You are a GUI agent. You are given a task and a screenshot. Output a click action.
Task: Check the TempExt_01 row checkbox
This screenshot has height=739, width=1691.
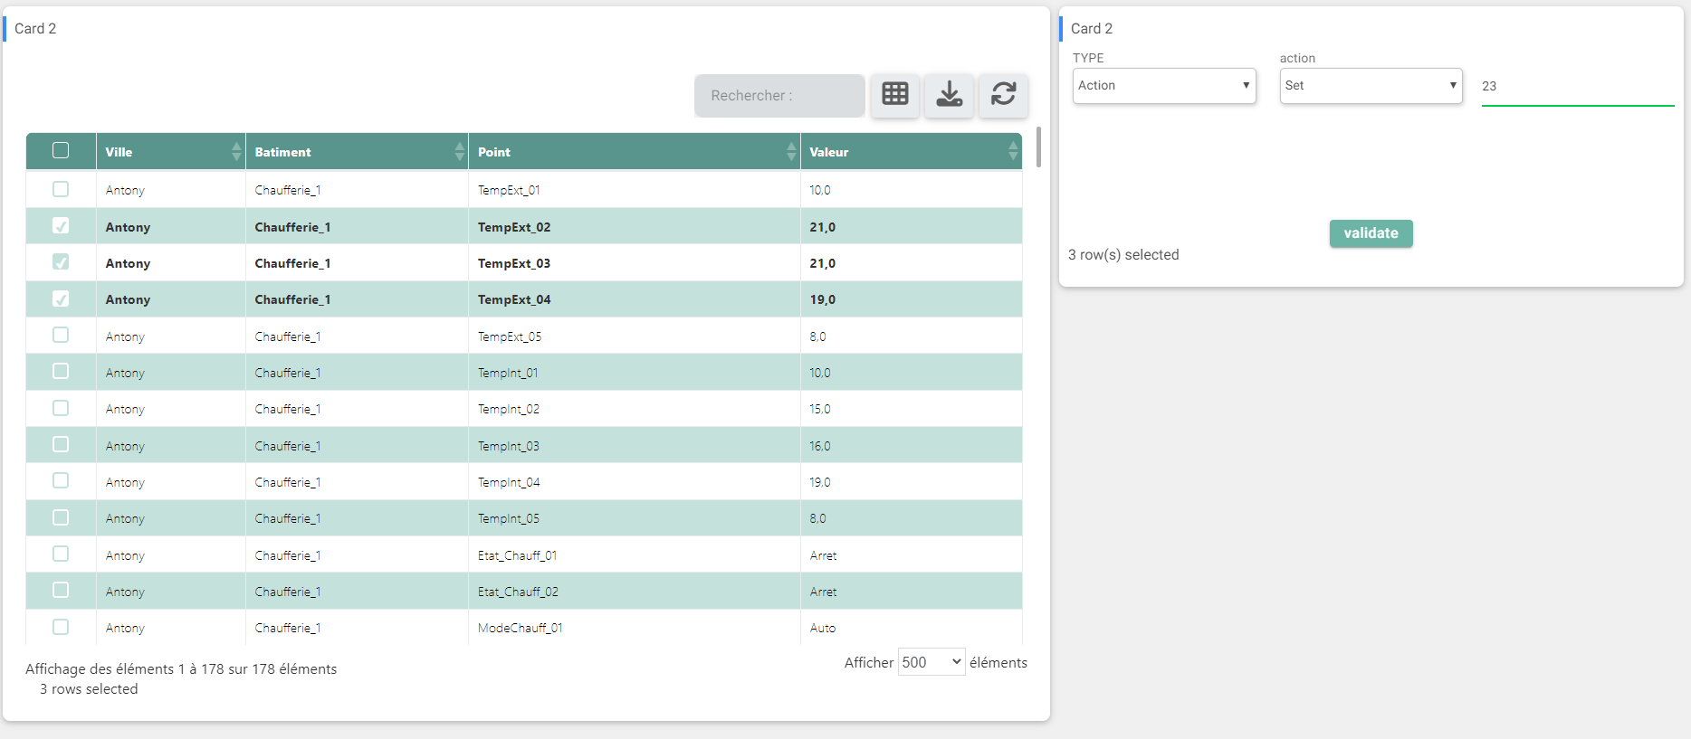(x=61, y=189)
